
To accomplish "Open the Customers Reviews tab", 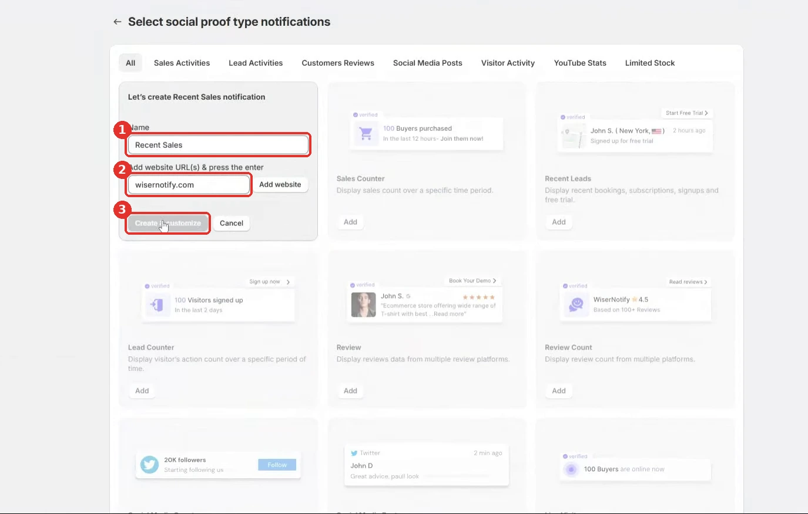I will (x=338, y=63).
